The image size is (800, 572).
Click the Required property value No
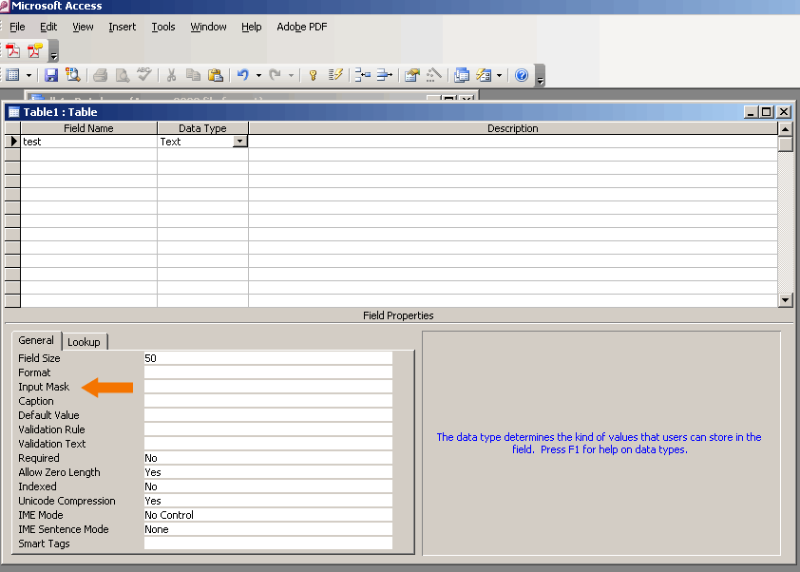268,458
